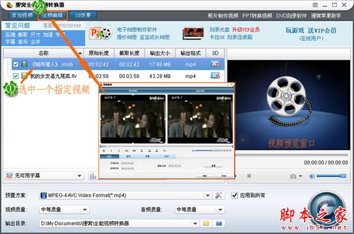
Task: Open the 视频编辑 toolbar button
Action: [x=53, y=15]
